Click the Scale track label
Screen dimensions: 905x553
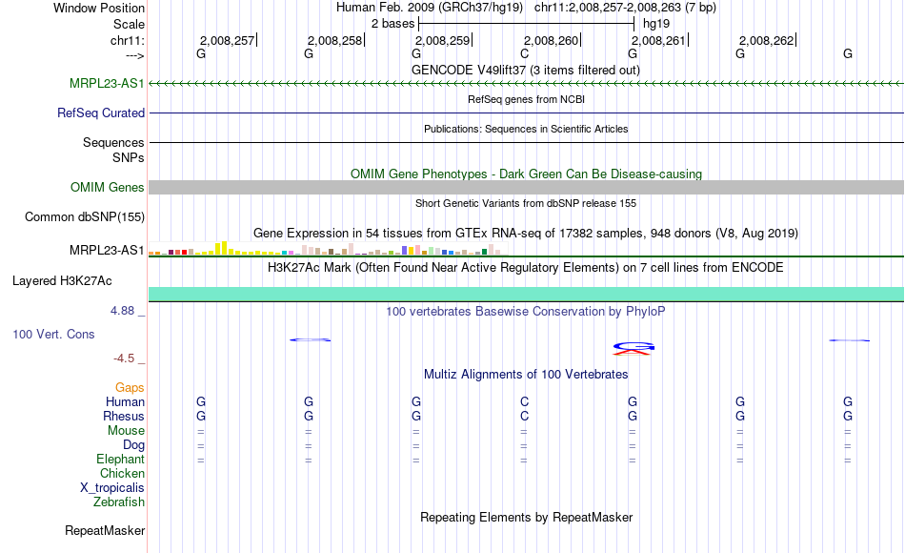pos(129,24)
